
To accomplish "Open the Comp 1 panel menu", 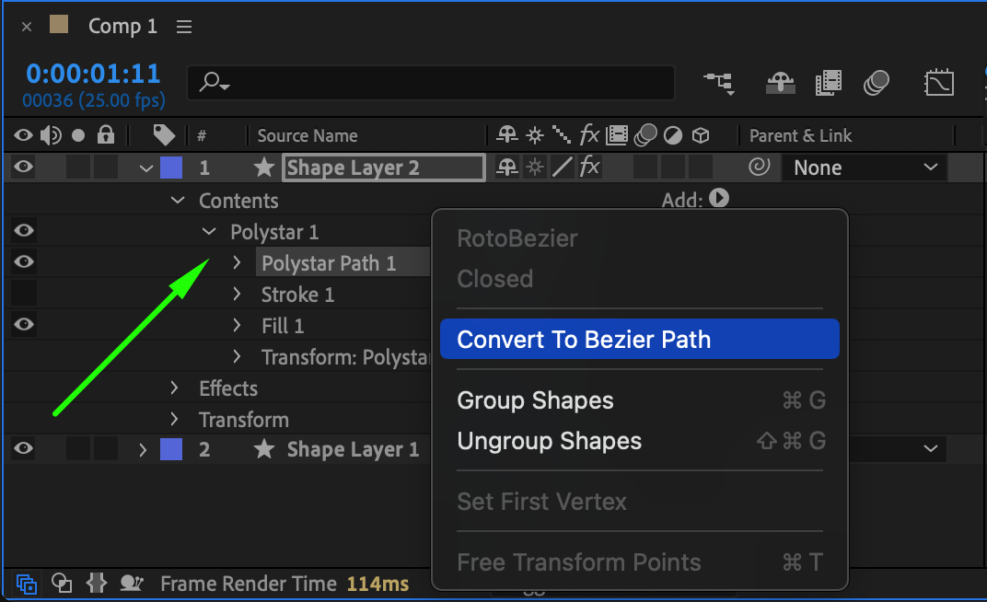I will (x=184, y=27).
